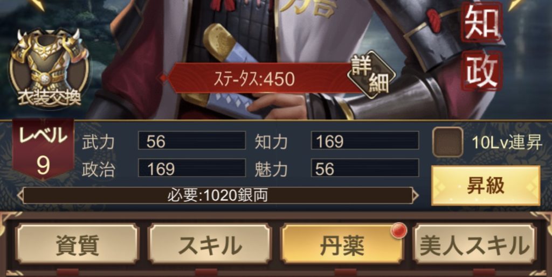The image size is (552, 277).
Task: Click the 必要:1020銀両 progress bar
Action: pyautogui.click(x=218, y=196)
